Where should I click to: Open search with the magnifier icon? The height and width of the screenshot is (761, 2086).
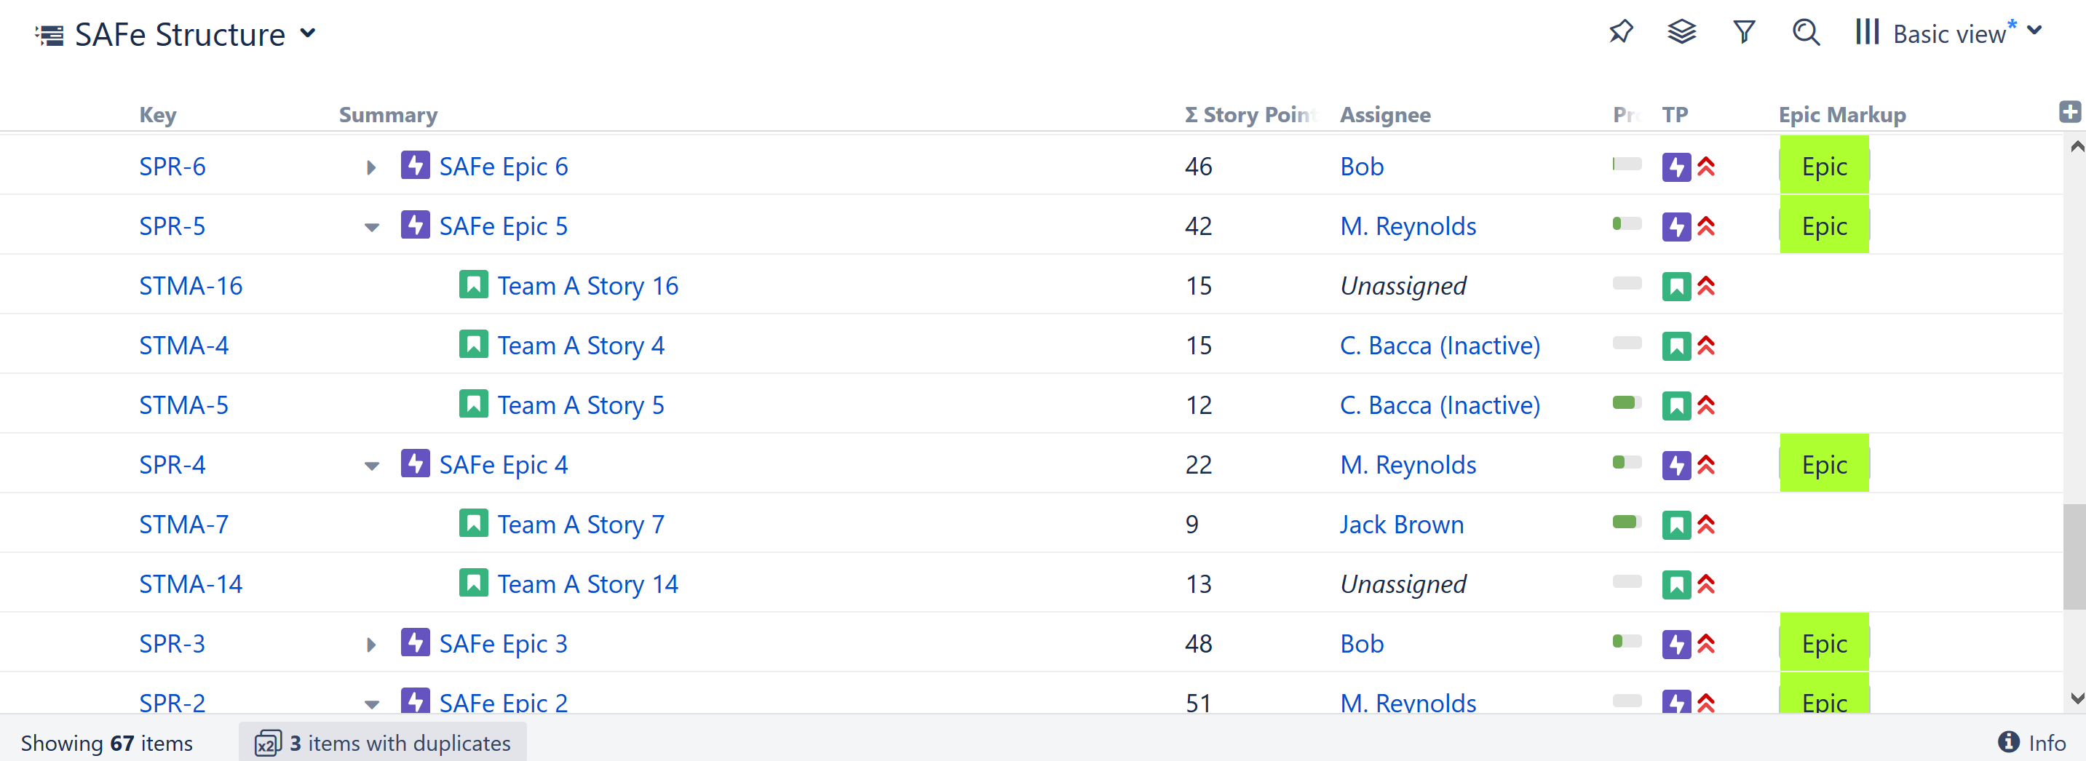pos(1806,33)
